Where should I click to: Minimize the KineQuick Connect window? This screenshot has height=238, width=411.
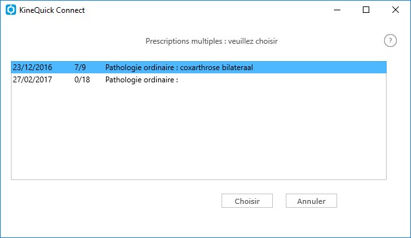pyautogui.click(x=337, y=10)
